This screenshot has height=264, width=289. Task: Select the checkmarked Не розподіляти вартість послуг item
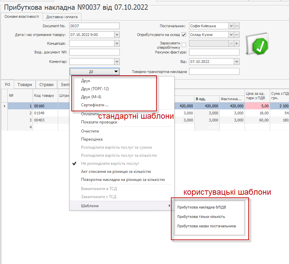click(x=110, y=163)
